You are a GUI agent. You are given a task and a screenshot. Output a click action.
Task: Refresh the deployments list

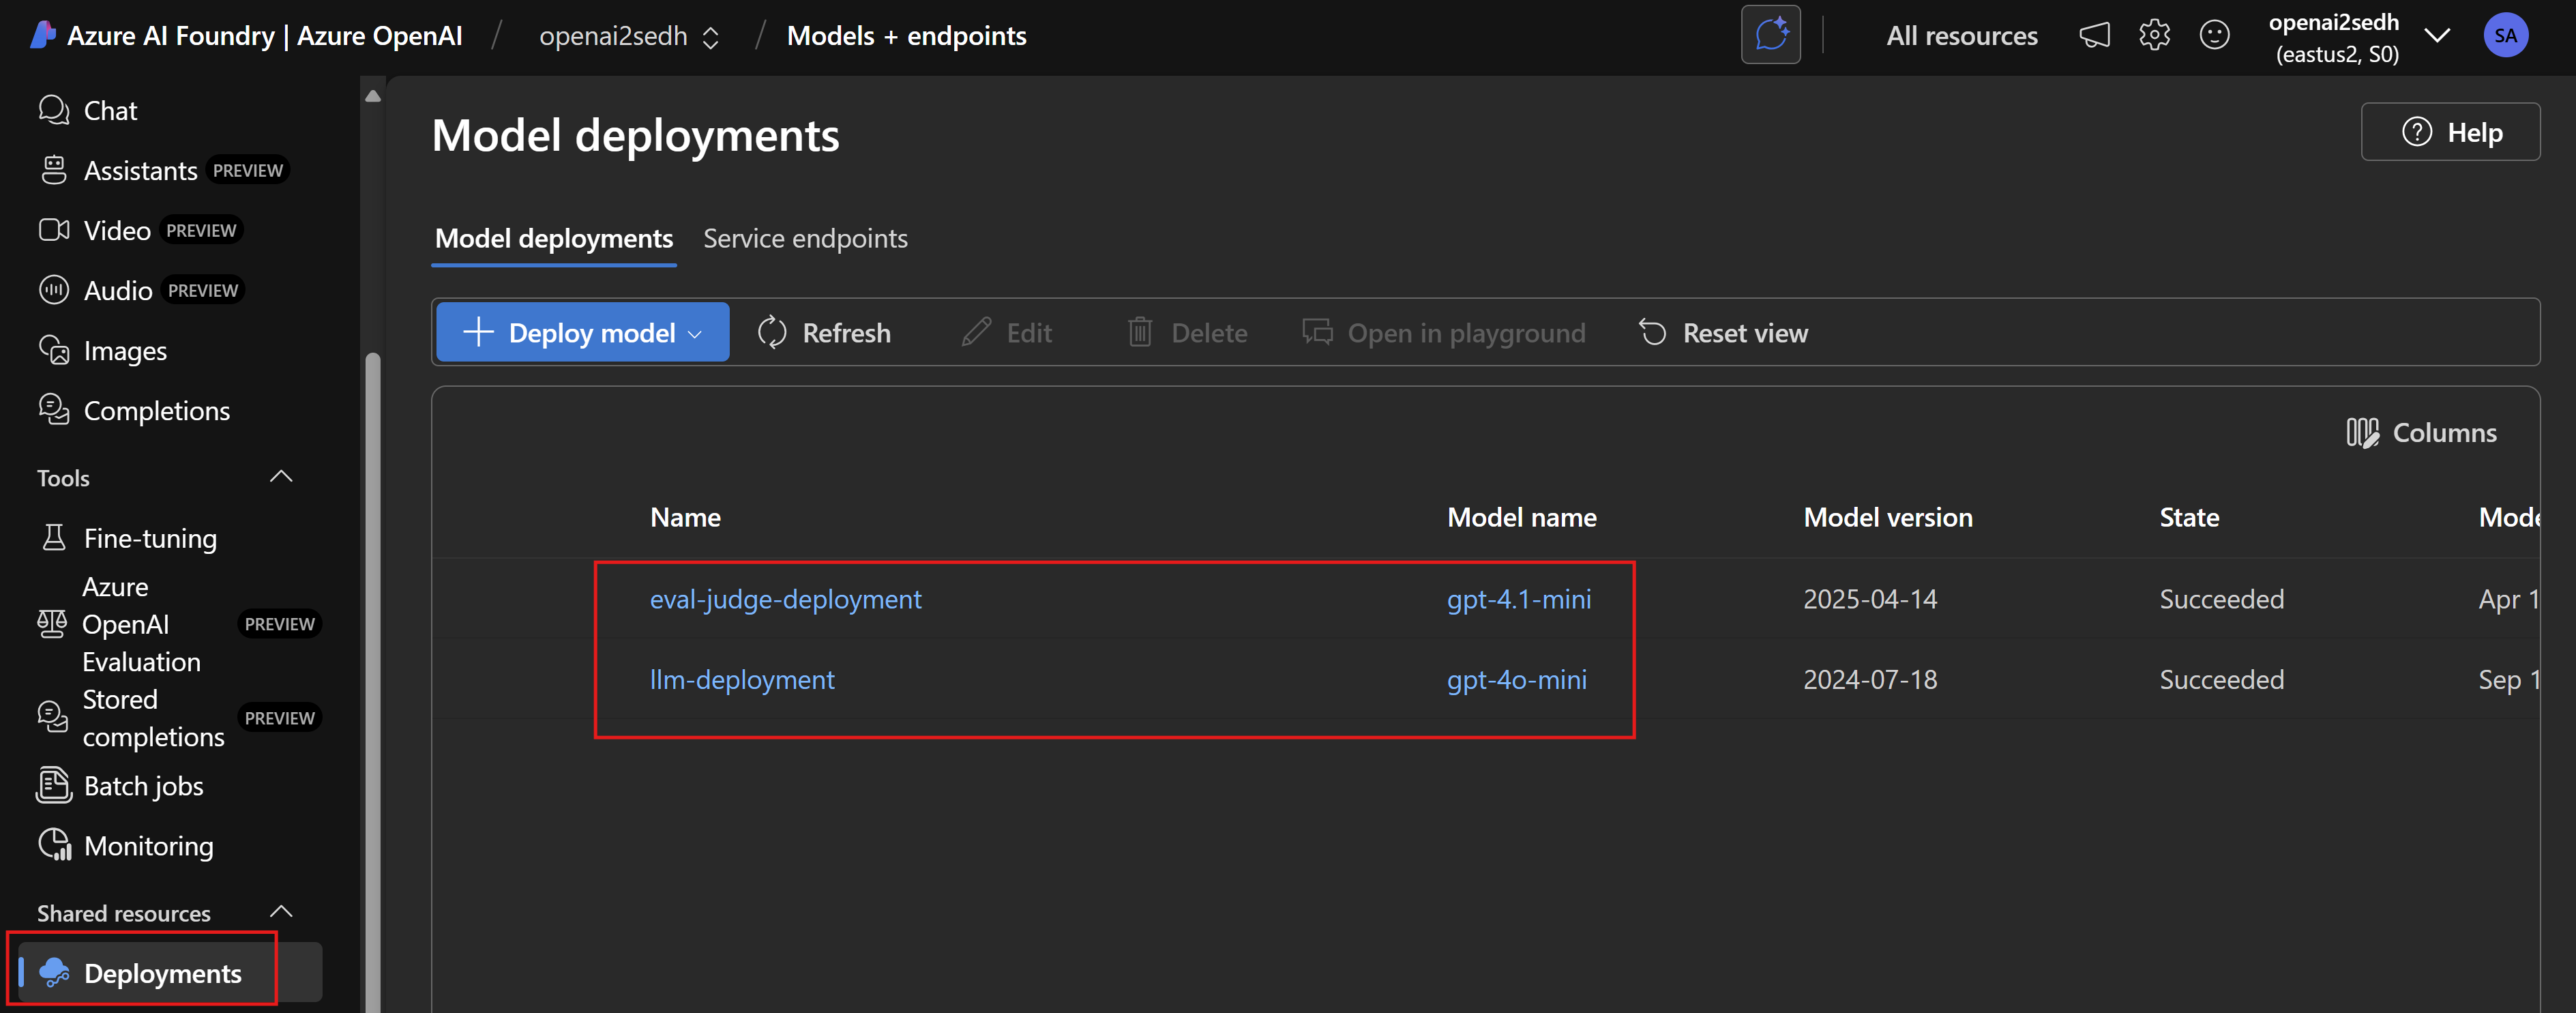point(824,332)
